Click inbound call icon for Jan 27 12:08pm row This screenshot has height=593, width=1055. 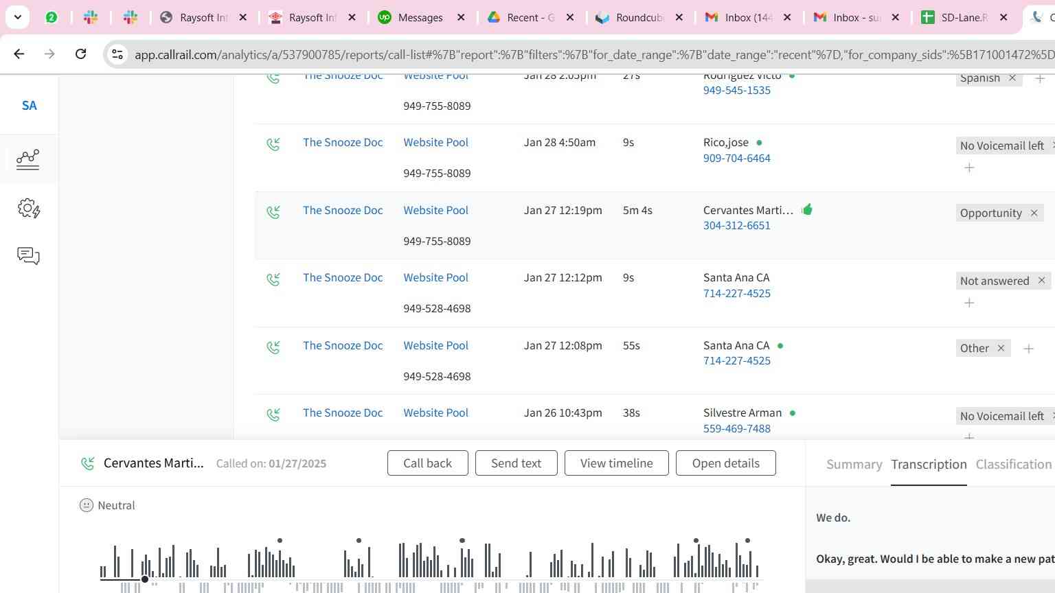pos(273,347)
